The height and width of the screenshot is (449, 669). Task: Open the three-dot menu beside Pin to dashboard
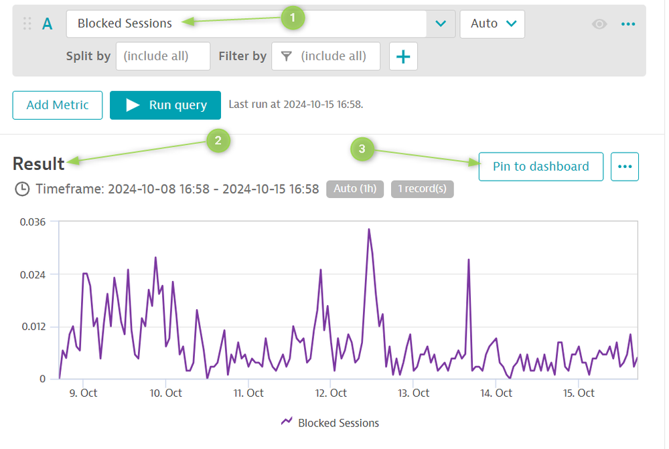click(624, 167)
